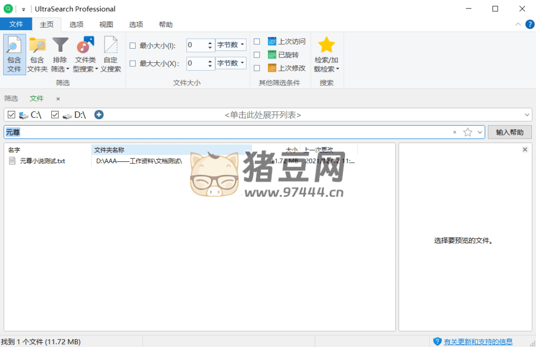
Task: Open the 文件 ribbon menu
Action: click(x=16, y=24)
